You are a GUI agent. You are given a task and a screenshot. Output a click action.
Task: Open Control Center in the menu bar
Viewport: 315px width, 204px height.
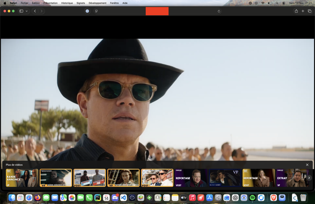(x=284, y=3)
